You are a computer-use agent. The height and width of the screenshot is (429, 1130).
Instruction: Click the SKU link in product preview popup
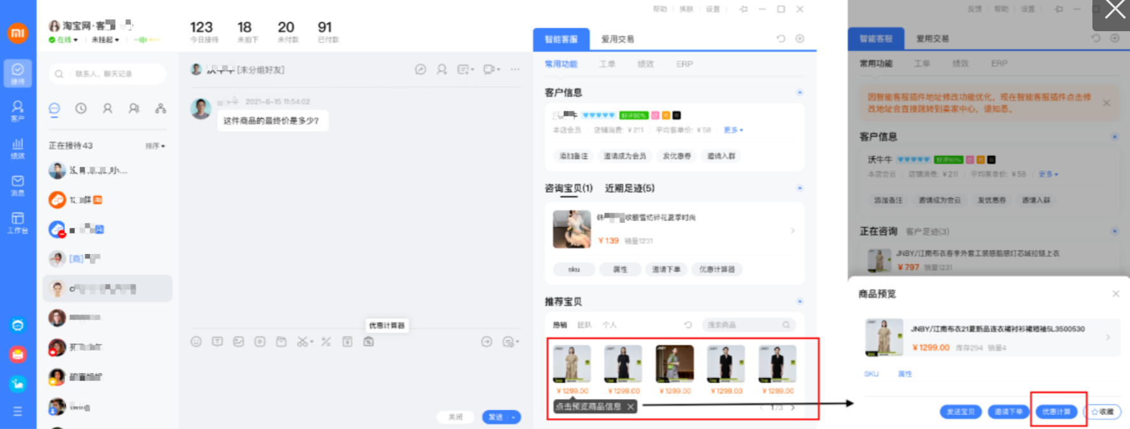(872, 374)
